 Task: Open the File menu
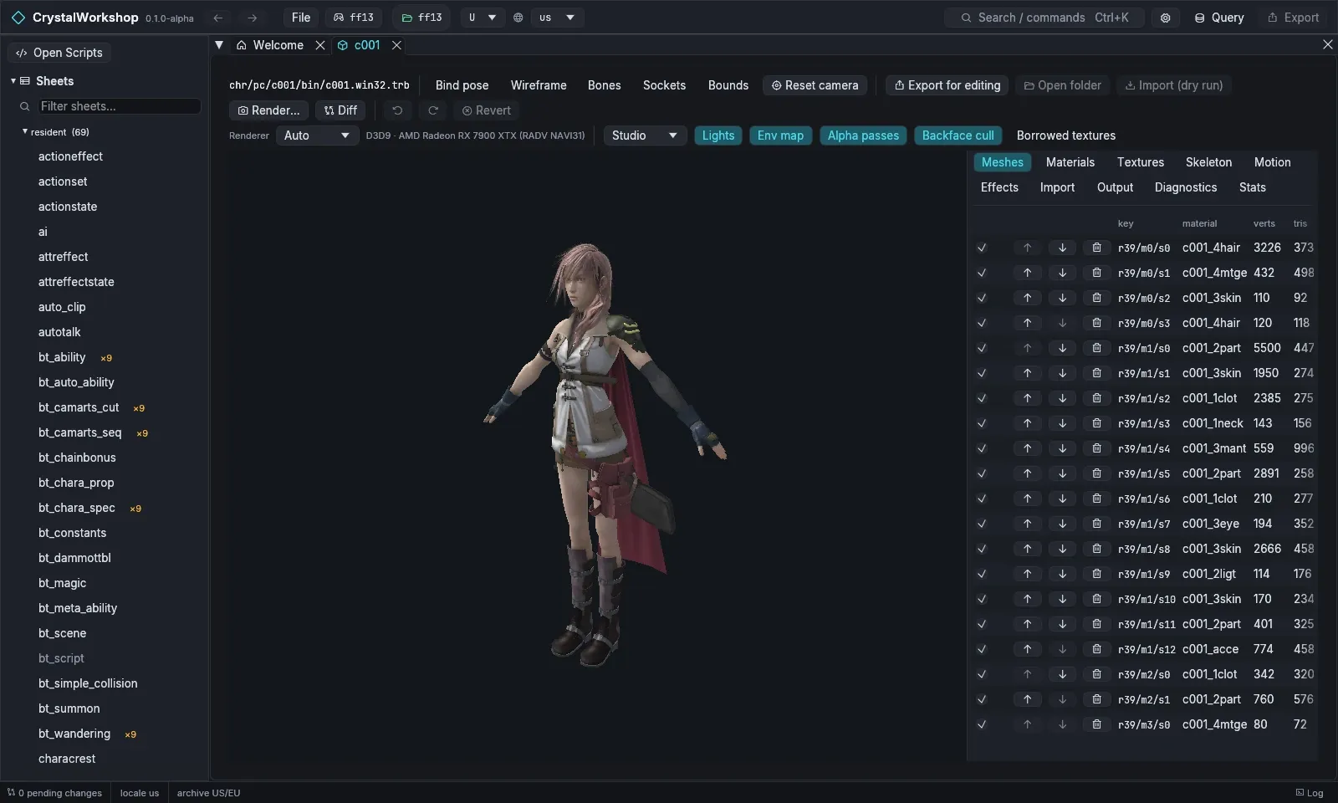pyautogui.click(x=301, y=18)
